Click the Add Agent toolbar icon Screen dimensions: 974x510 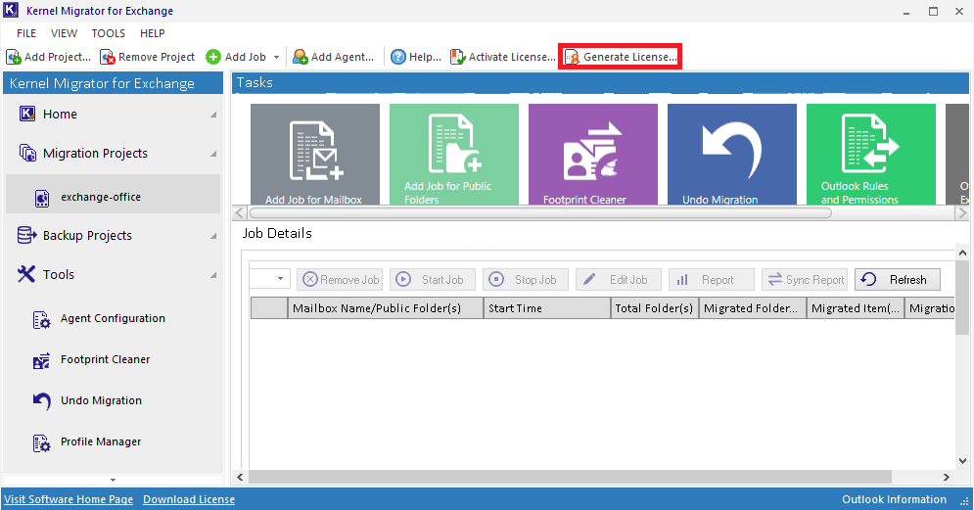coord(300,57)
